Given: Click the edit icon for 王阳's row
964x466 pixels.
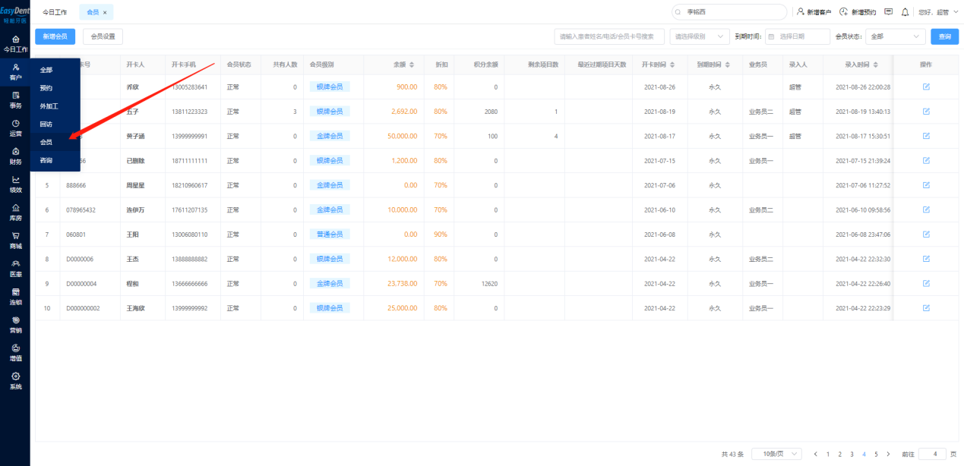Looking at the screenshot, I should click(926, 235).
